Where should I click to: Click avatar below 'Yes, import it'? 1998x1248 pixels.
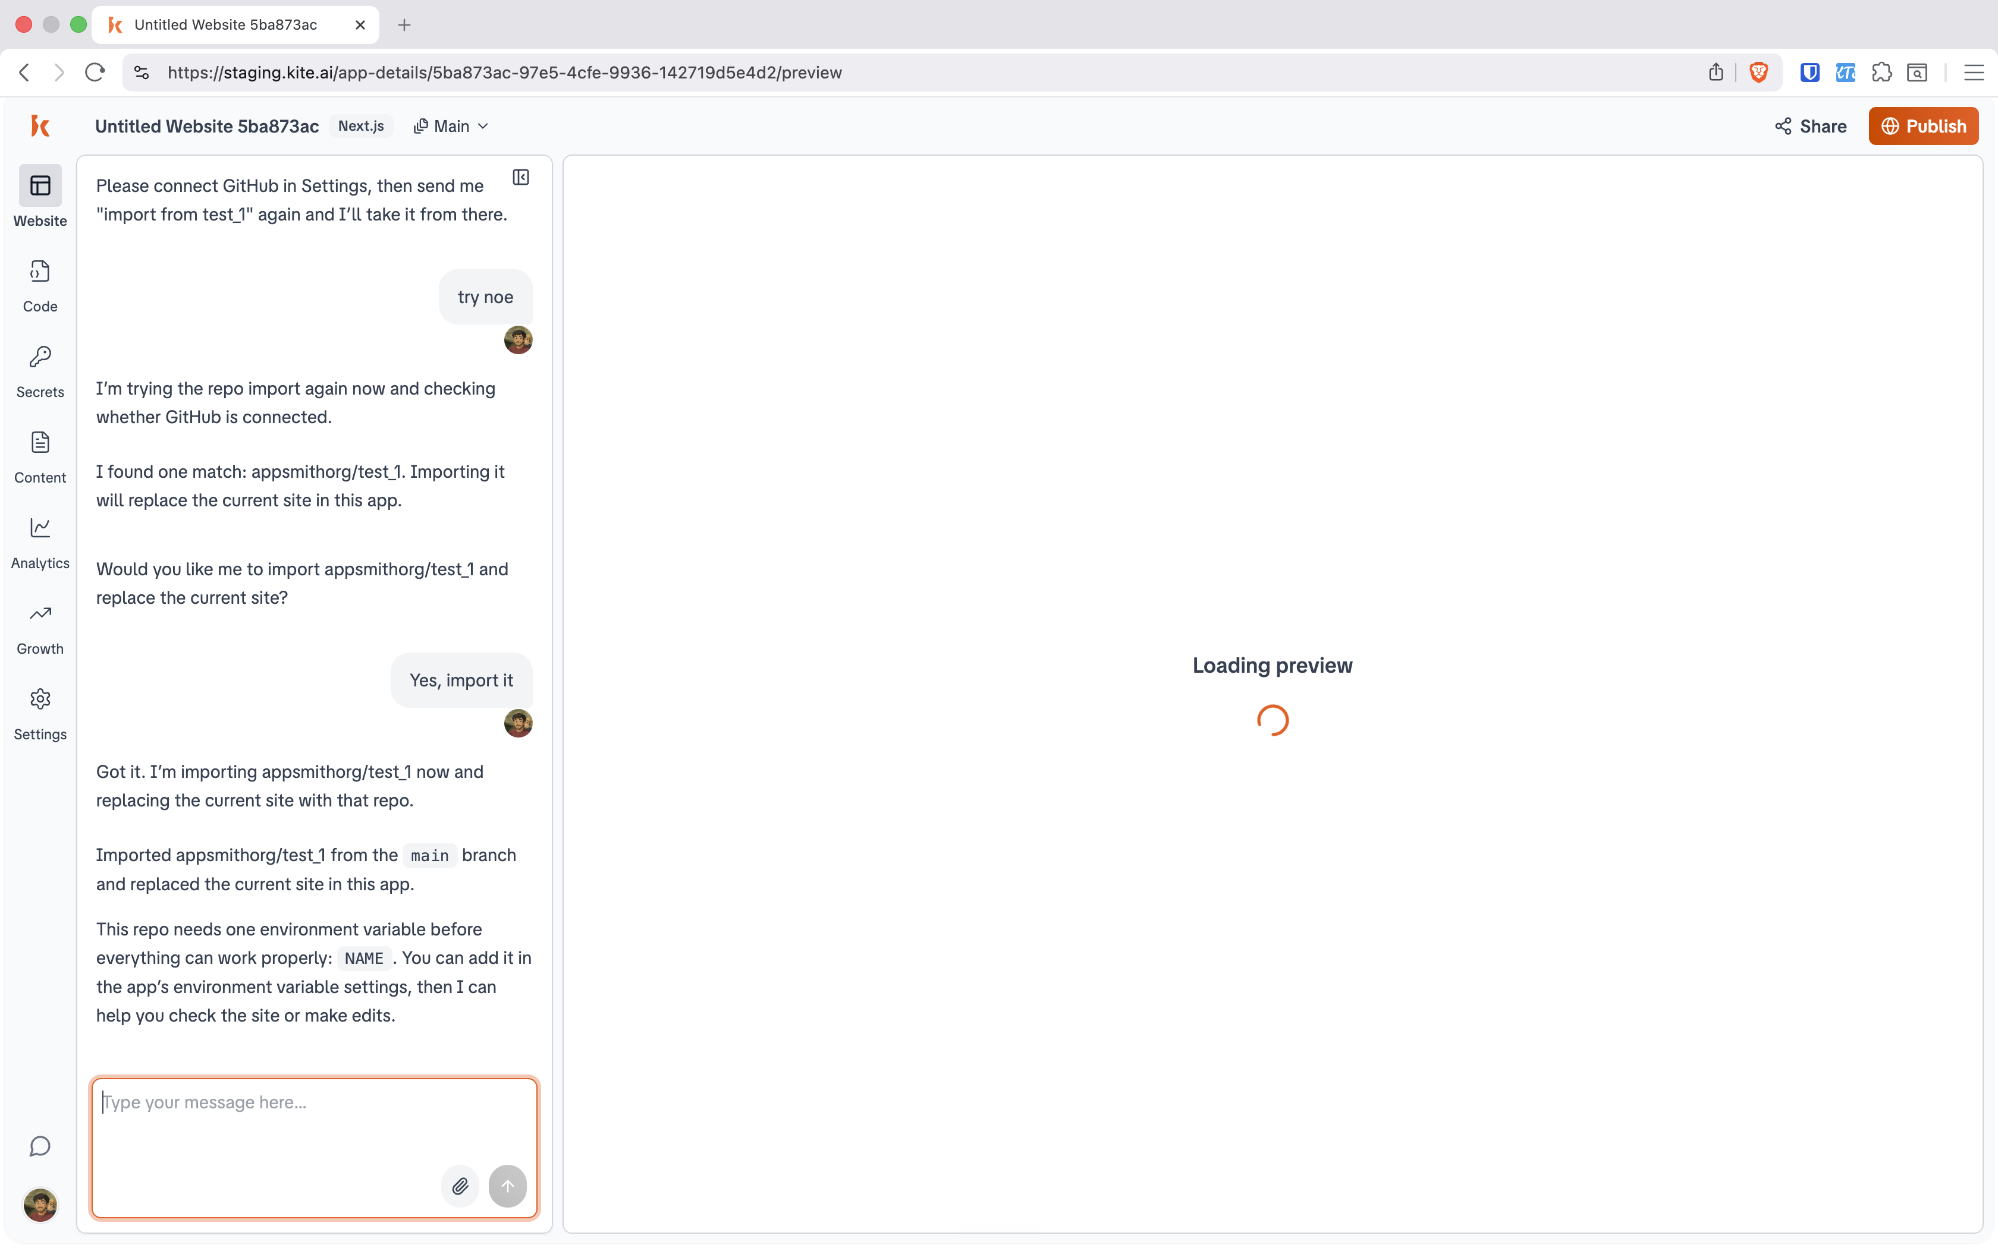pos(519,724)
